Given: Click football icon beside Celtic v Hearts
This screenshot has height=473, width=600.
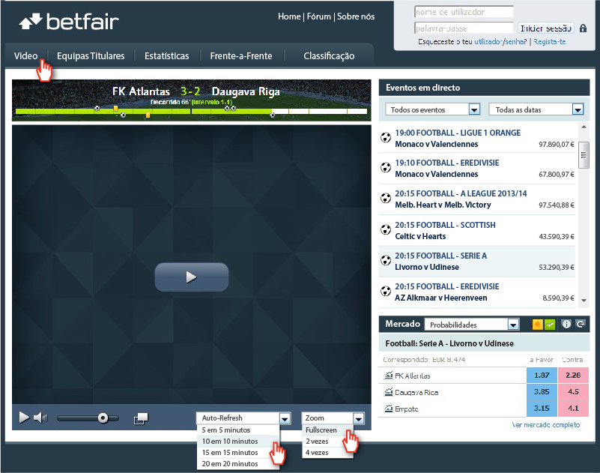Looking at the screenshot, I should point(385,230).
